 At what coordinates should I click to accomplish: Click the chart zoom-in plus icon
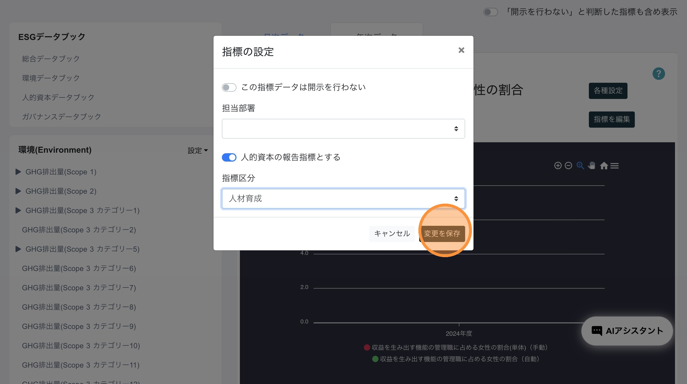pyautogui.click(x=558, y=166)
